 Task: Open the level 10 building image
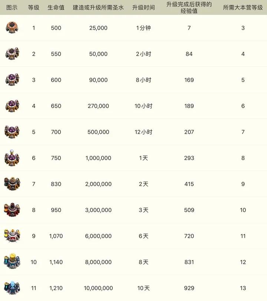pos(12,262)
